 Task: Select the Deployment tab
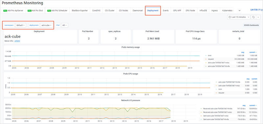pyautogui.click(x=153, y=10)
